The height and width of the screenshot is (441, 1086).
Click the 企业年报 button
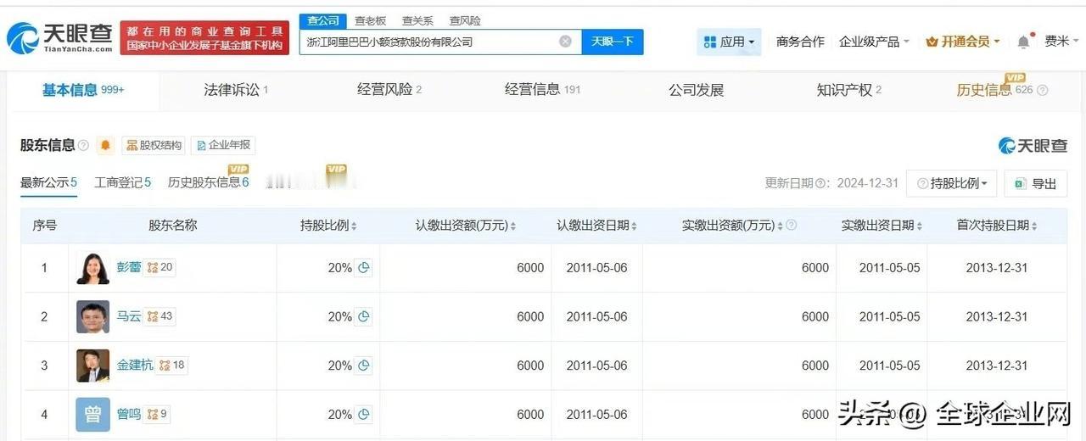click(x=223, y=145)
